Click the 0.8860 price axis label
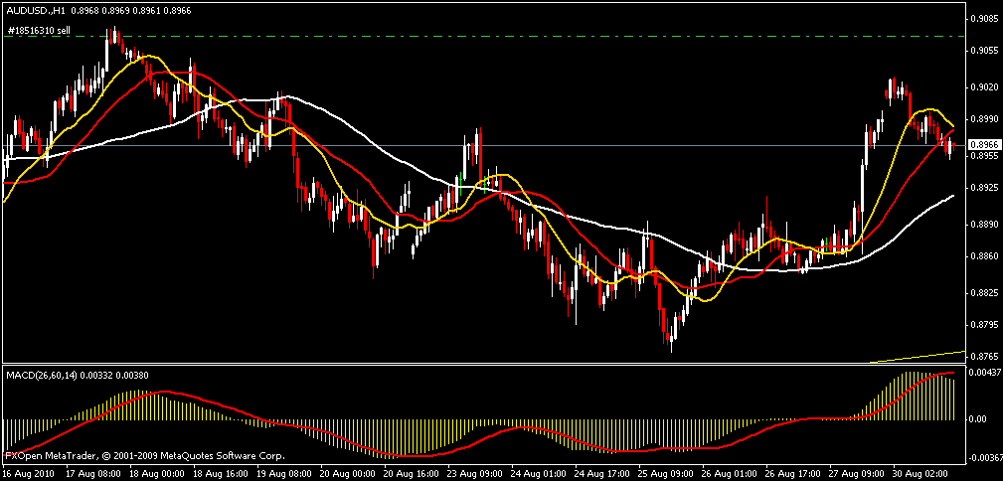1003x481 pixels. tap(984, 255)
